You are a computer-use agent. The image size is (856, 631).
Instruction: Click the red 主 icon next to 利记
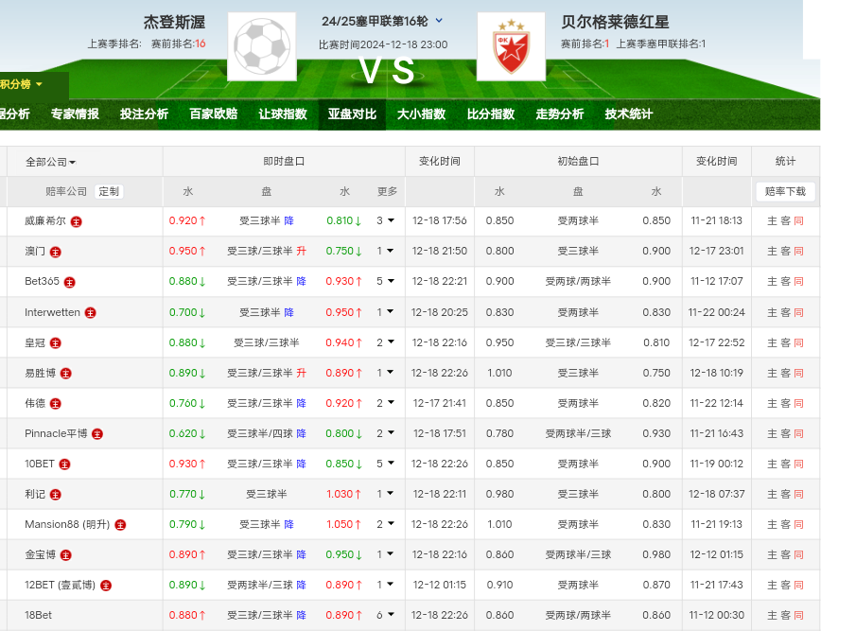coord(56,495)
